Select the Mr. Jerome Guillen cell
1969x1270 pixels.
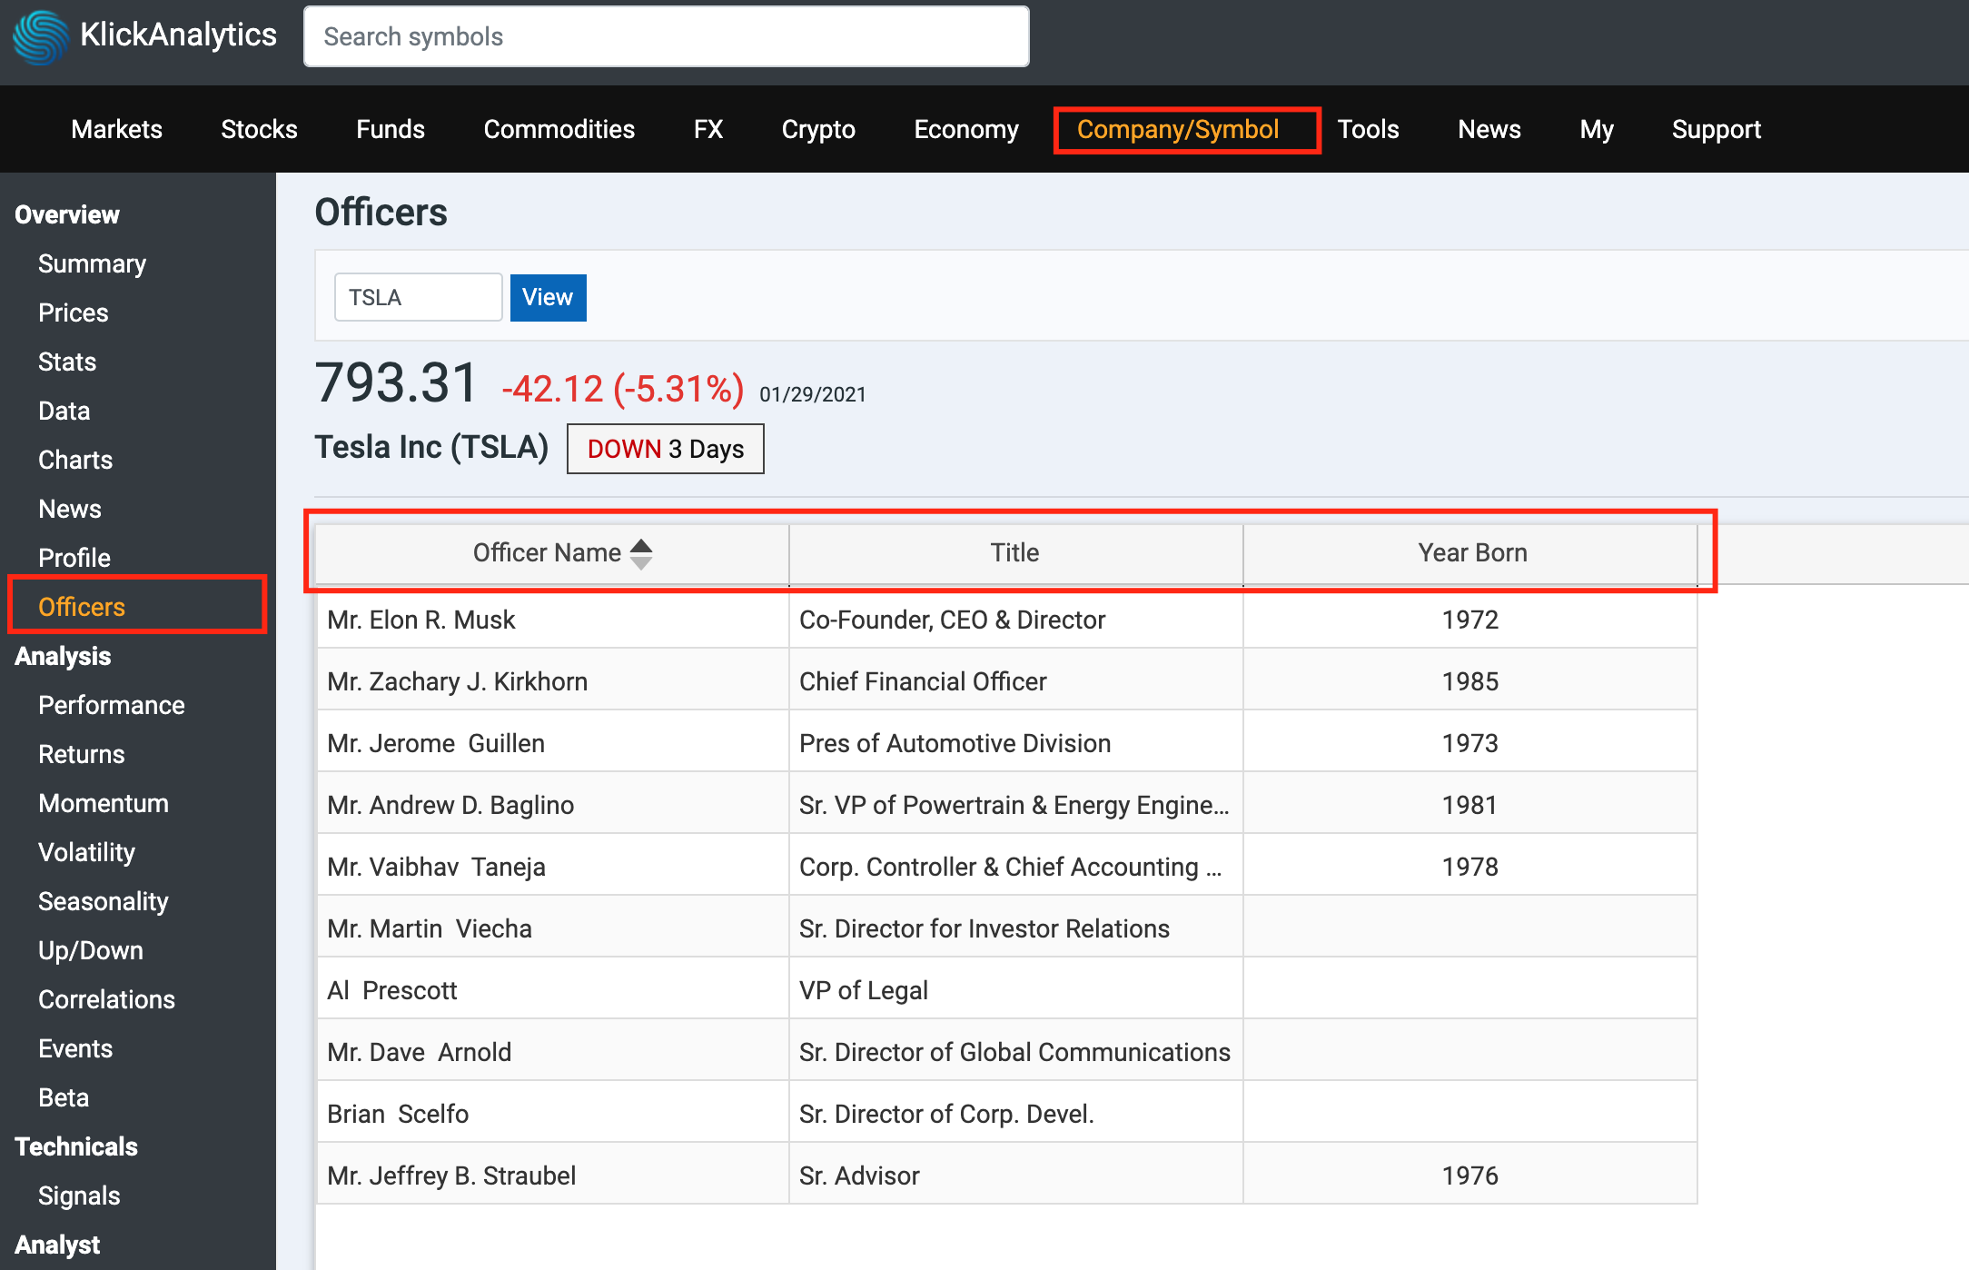pyautogui.click(x=553, y=743)
